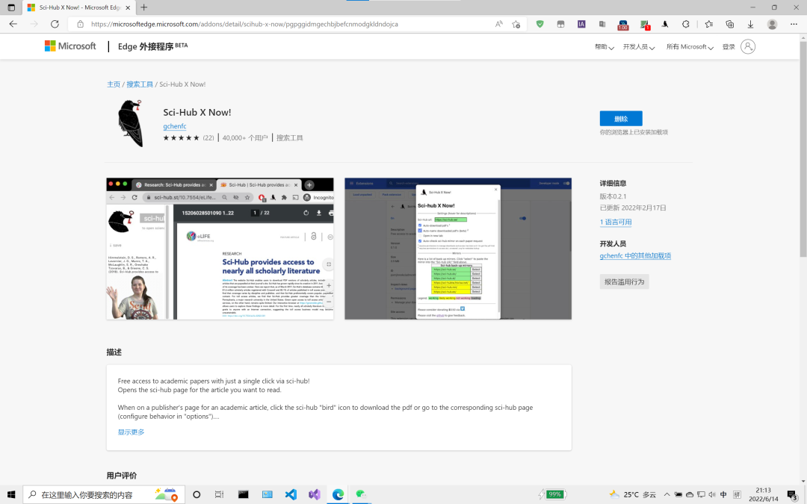This screenshot has width=807, height=504.
Task: Click the sign-in person icon
Action: pos(748,47)
